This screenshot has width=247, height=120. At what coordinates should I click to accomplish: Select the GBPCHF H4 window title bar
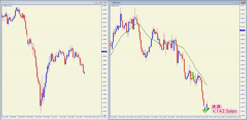coord(172,3)
